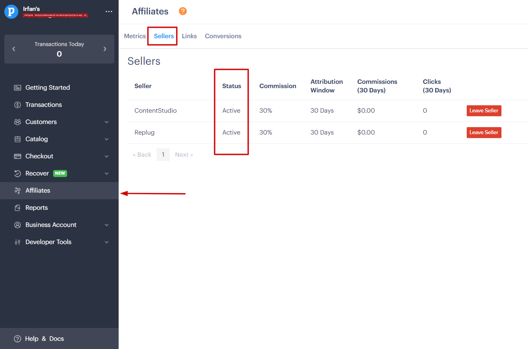Screen dimensions: 528x349
Task: Go to pagination page 1
Action: pyautogui.click(x=163, y=155)
